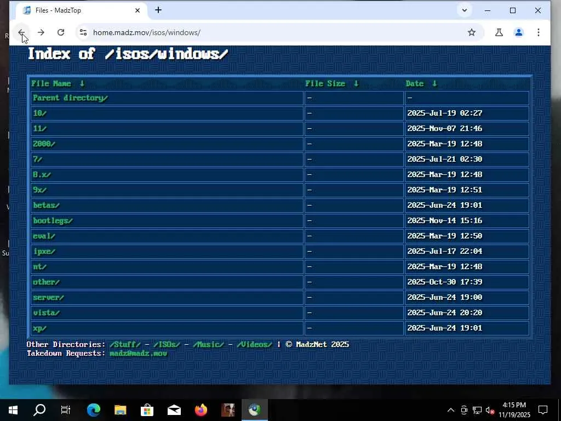Launch Firefox from taskbar

pyautogui.click(x=201, y=410)
